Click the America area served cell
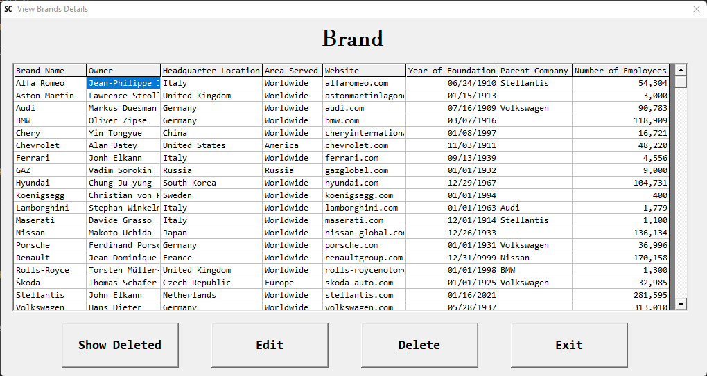 click(x=293, y=145)
